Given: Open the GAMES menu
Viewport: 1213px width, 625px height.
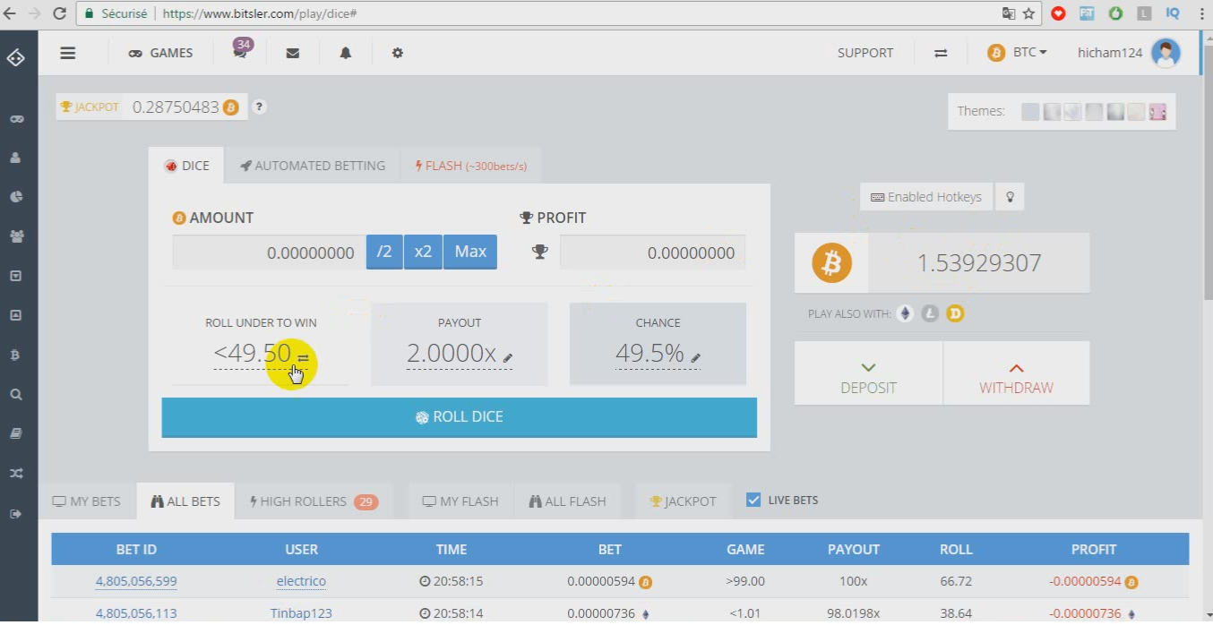Looking at the screenshot, I should tap(160, 53).
